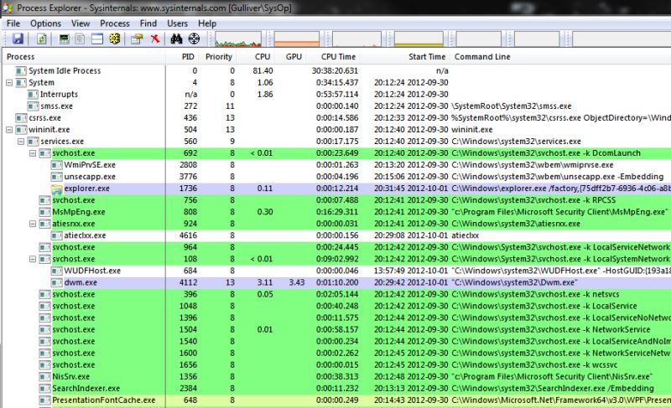The height and width of the screenshot is (408, 671).
Task: Open the process Properties toolbar icon
Action: pos(137,39)
